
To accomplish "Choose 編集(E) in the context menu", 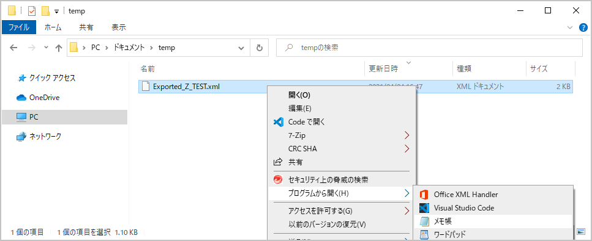I will pos(342,109).
